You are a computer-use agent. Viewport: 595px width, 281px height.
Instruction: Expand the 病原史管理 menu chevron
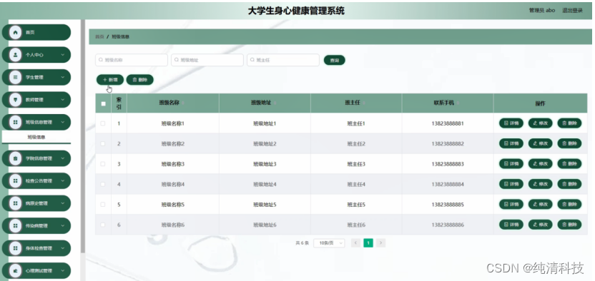(63, 203)
